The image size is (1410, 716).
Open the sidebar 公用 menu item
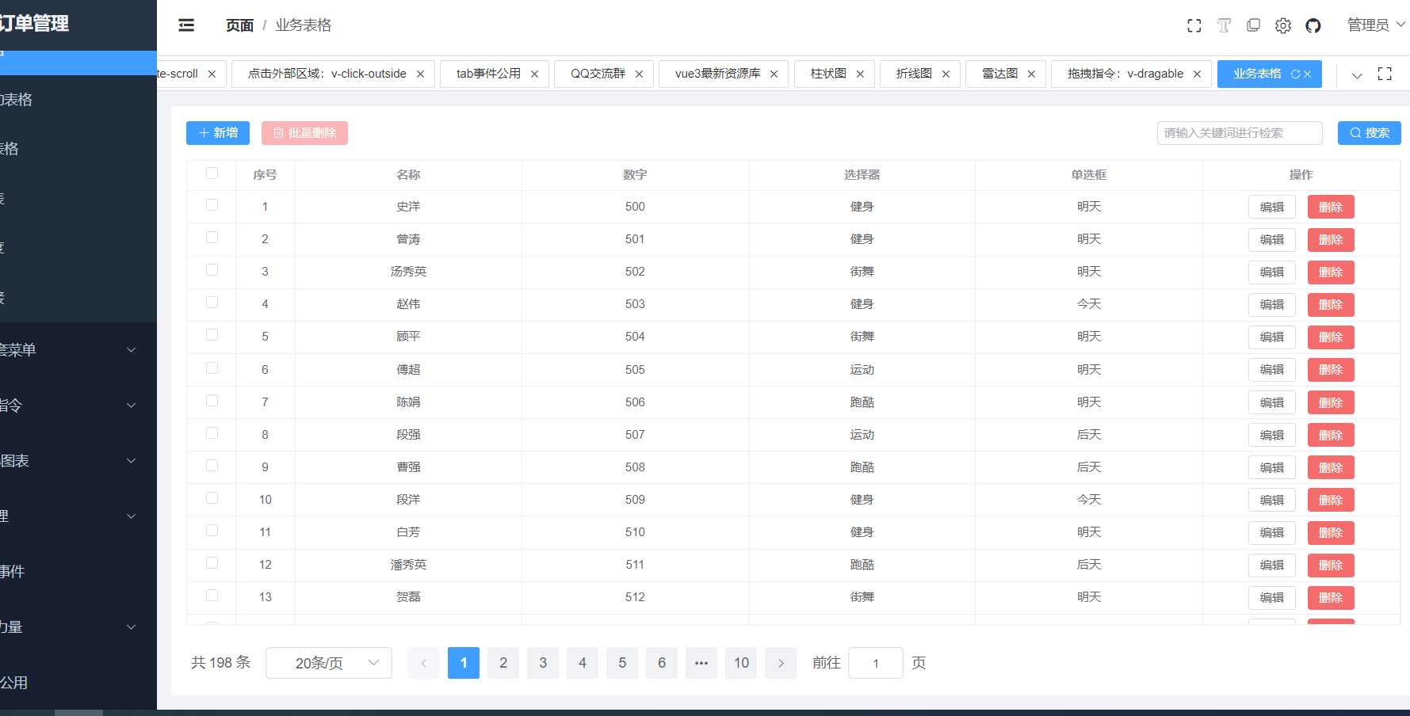[x=78, y=682]
